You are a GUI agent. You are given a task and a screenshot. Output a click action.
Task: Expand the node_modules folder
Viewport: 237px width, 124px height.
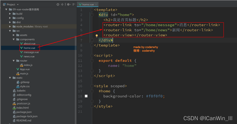(x=10, y=27)
